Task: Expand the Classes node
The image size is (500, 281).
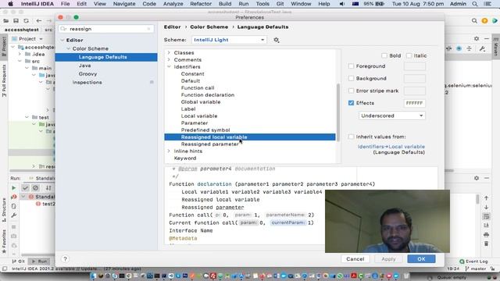Action: (x=169, y=52)
